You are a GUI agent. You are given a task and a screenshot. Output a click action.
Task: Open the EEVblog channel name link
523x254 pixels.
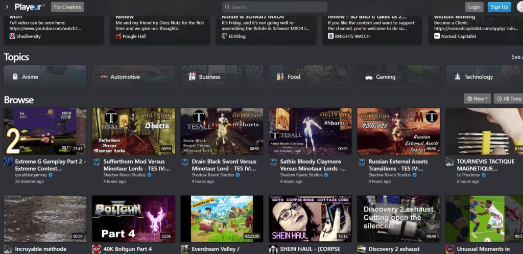tap(237, 36)
